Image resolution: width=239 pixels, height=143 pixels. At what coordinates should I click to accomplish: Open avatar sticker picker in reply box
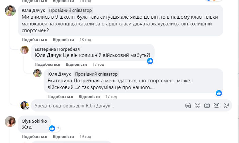pyautogui.click(x=188, y=105)
